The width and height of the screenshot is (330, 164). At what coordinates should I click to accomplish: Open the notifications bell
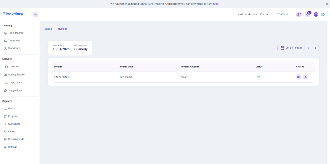[x=307, y=15]
